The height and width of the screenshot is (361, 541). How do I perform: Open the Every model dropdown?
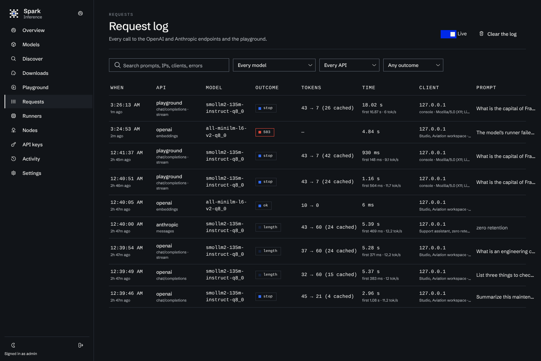[x=274, y=65]
